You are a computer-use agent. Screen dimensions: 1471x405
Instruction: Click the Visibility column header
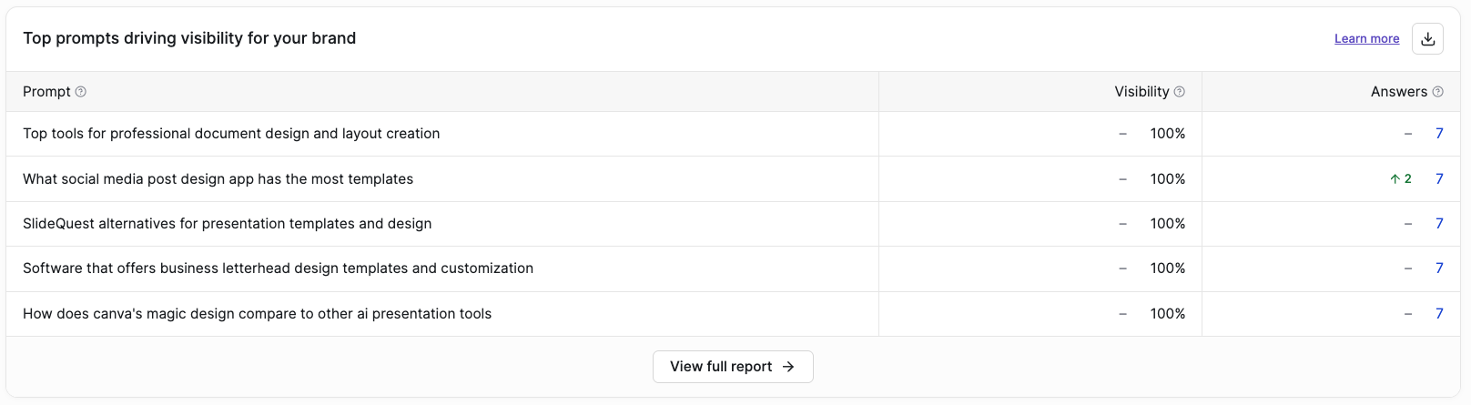(1141, 92)
